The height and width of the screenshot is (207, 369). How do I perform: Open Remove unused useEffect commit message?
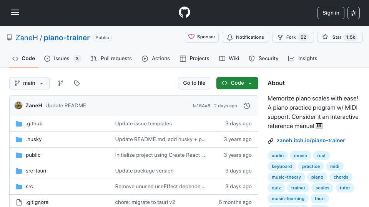[160, 187]
